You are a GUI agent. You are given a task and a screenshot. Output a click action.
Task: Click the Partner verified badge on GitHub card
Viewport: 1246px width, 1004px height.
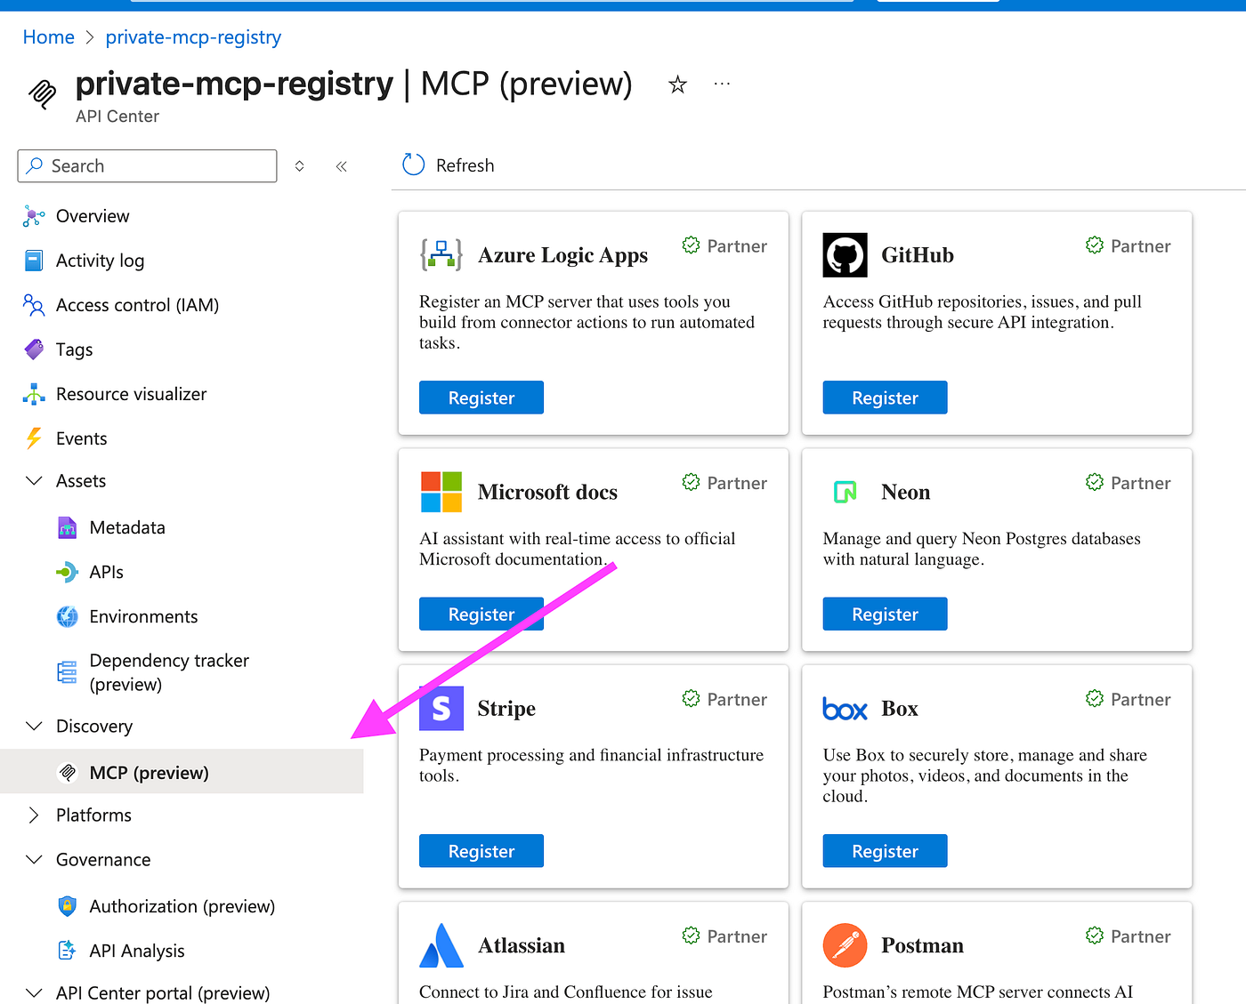click(1095, 245)
